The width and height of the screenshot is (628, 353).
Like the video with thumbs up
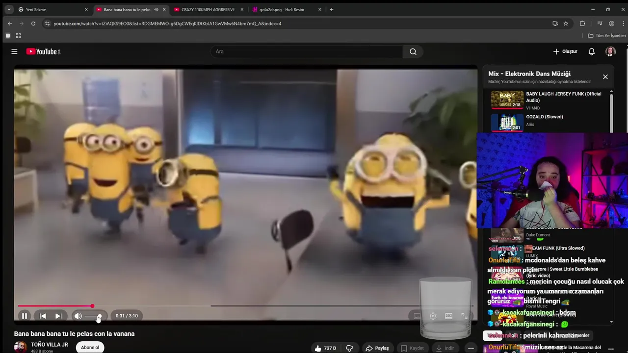pos(325,348)
